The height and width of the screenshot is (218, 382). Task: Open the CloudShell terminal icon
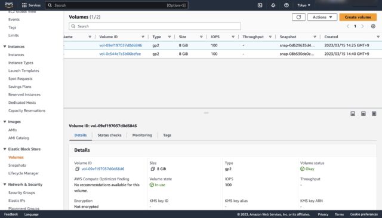click(x=260, y=5)
